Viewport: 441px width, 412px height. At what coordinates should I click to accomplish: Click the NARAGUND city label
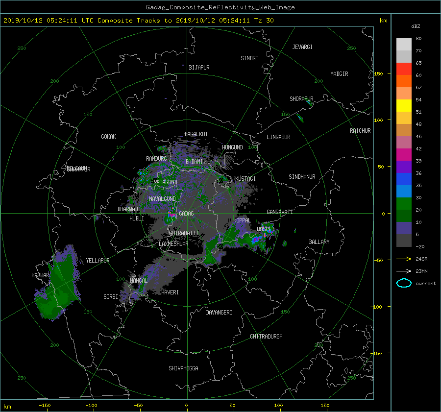pyautogui.click(x=166, y=182)
